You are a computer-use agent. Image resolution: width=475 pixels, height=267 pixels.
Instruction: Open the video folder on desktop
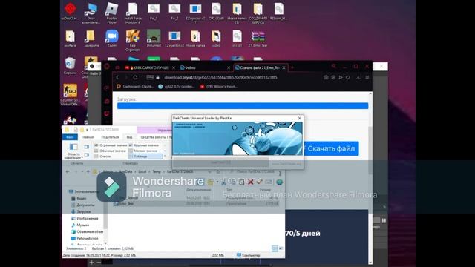pos(216,39)
